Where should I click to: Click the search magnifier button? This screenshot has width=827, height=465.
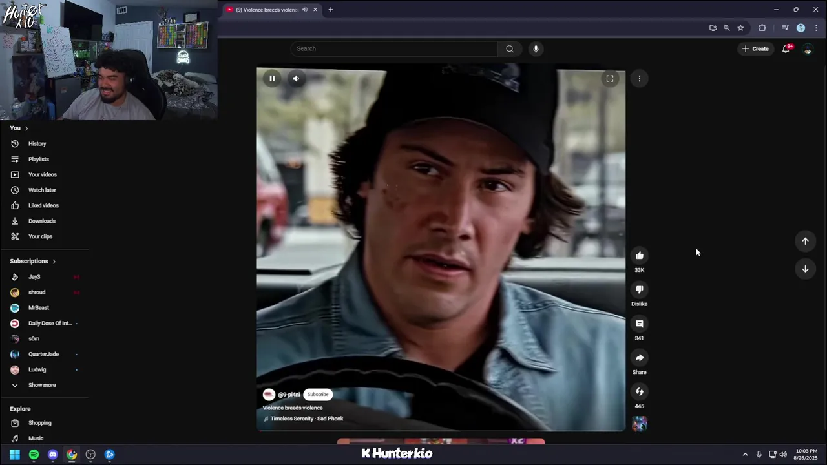pos(510,48)
